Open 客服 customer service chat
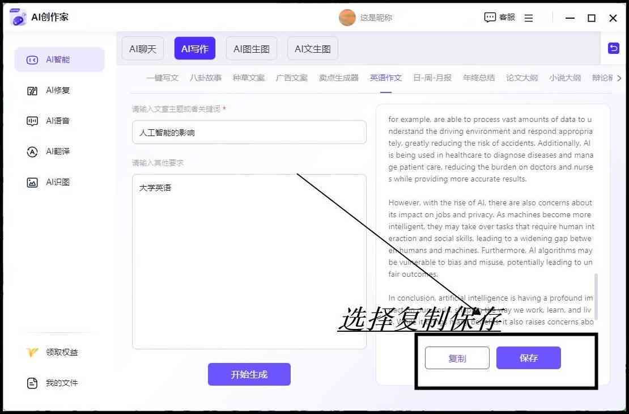 tap(499, 17)
